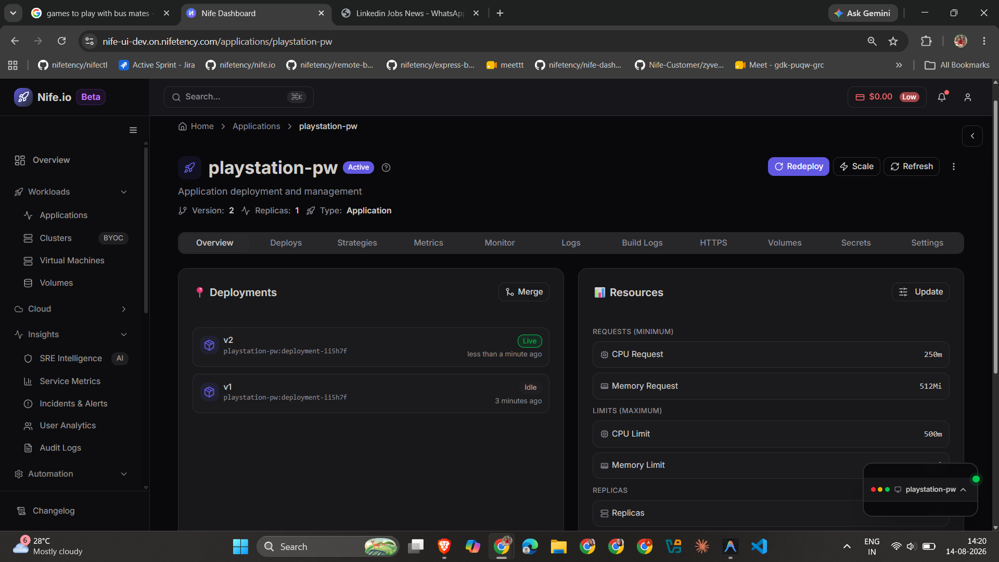Toggle the sidebar hamburger menu
This screenshot has height=562, width=999.
133,130
